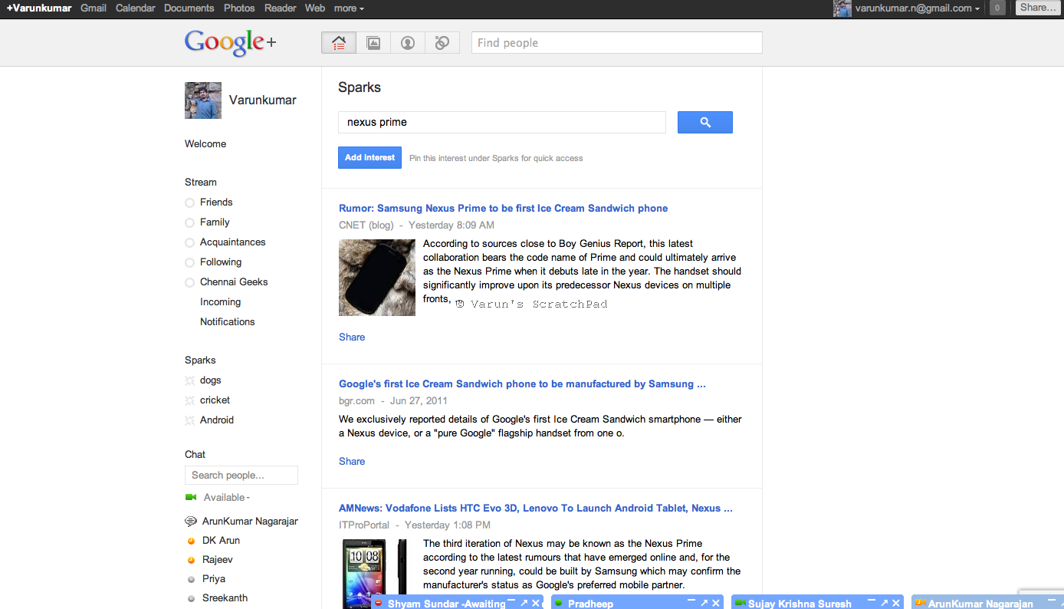This screenshot has height=609, width=1064.
Task: Click the dogs spark icon
Action: click(190, 380)
